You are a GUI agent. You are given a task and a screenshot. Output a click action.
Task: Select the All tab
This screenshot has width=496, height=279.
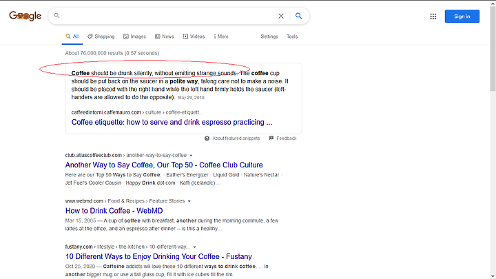pos(72,37)
